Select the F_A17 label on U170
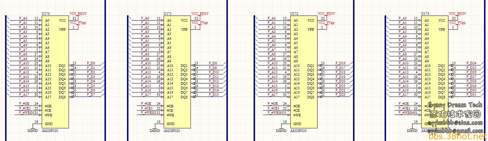 click(x=24, y=95)
